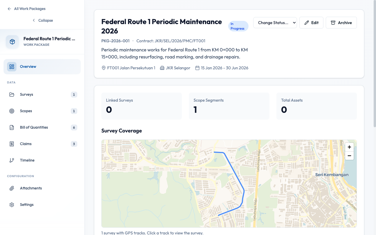The image size is (376, 235).
Task: Zoom out on the survey map
Action: pyautogui.click(x=349, y=156)
